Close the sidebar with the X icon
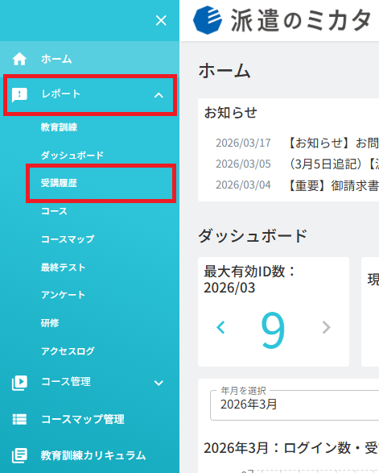Viewport: 379px width, 473px height. pyautogui.click(x=161, y=20)
